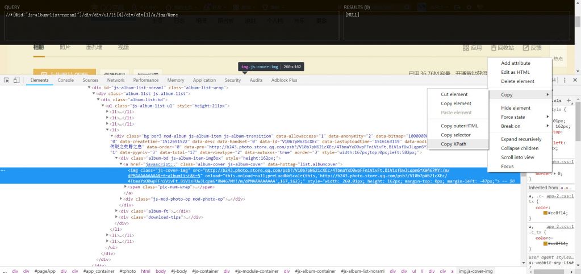Screen dimensions: 581x274
Task: Expand the div album-ft node
Action: click(x=116, y=211)
